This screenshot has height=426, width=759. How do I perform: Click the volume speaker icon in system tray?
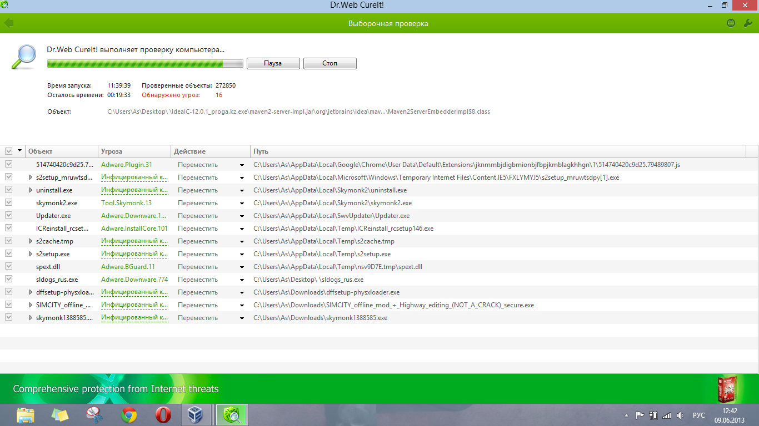(x=680, y=414)
